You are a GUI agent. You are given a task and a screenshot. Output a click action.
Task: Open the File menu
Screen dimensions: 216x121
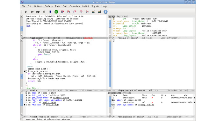tap(24, 6)
